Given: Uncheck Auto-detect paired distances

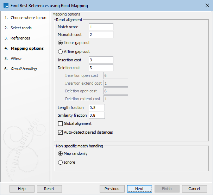Looking at the screenshot, I should click(x=61, y=133).
